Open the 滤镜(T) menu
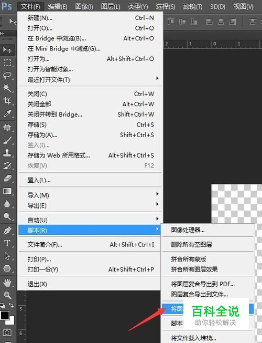The height and width of the screenshot is (343, 262). (193, 6)
